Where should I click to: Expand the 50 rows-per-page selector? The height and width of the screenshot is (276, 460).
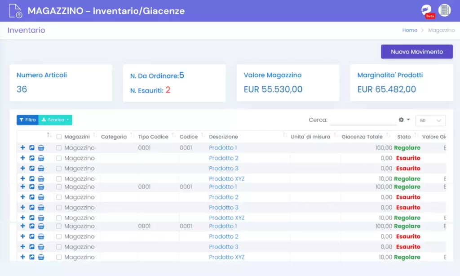point(430,120)
